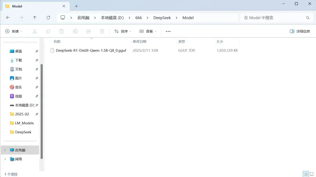This screenshot has height=177, width=316.
Task: Click the Copy icon in toolbar
Action: pos(48,31)
